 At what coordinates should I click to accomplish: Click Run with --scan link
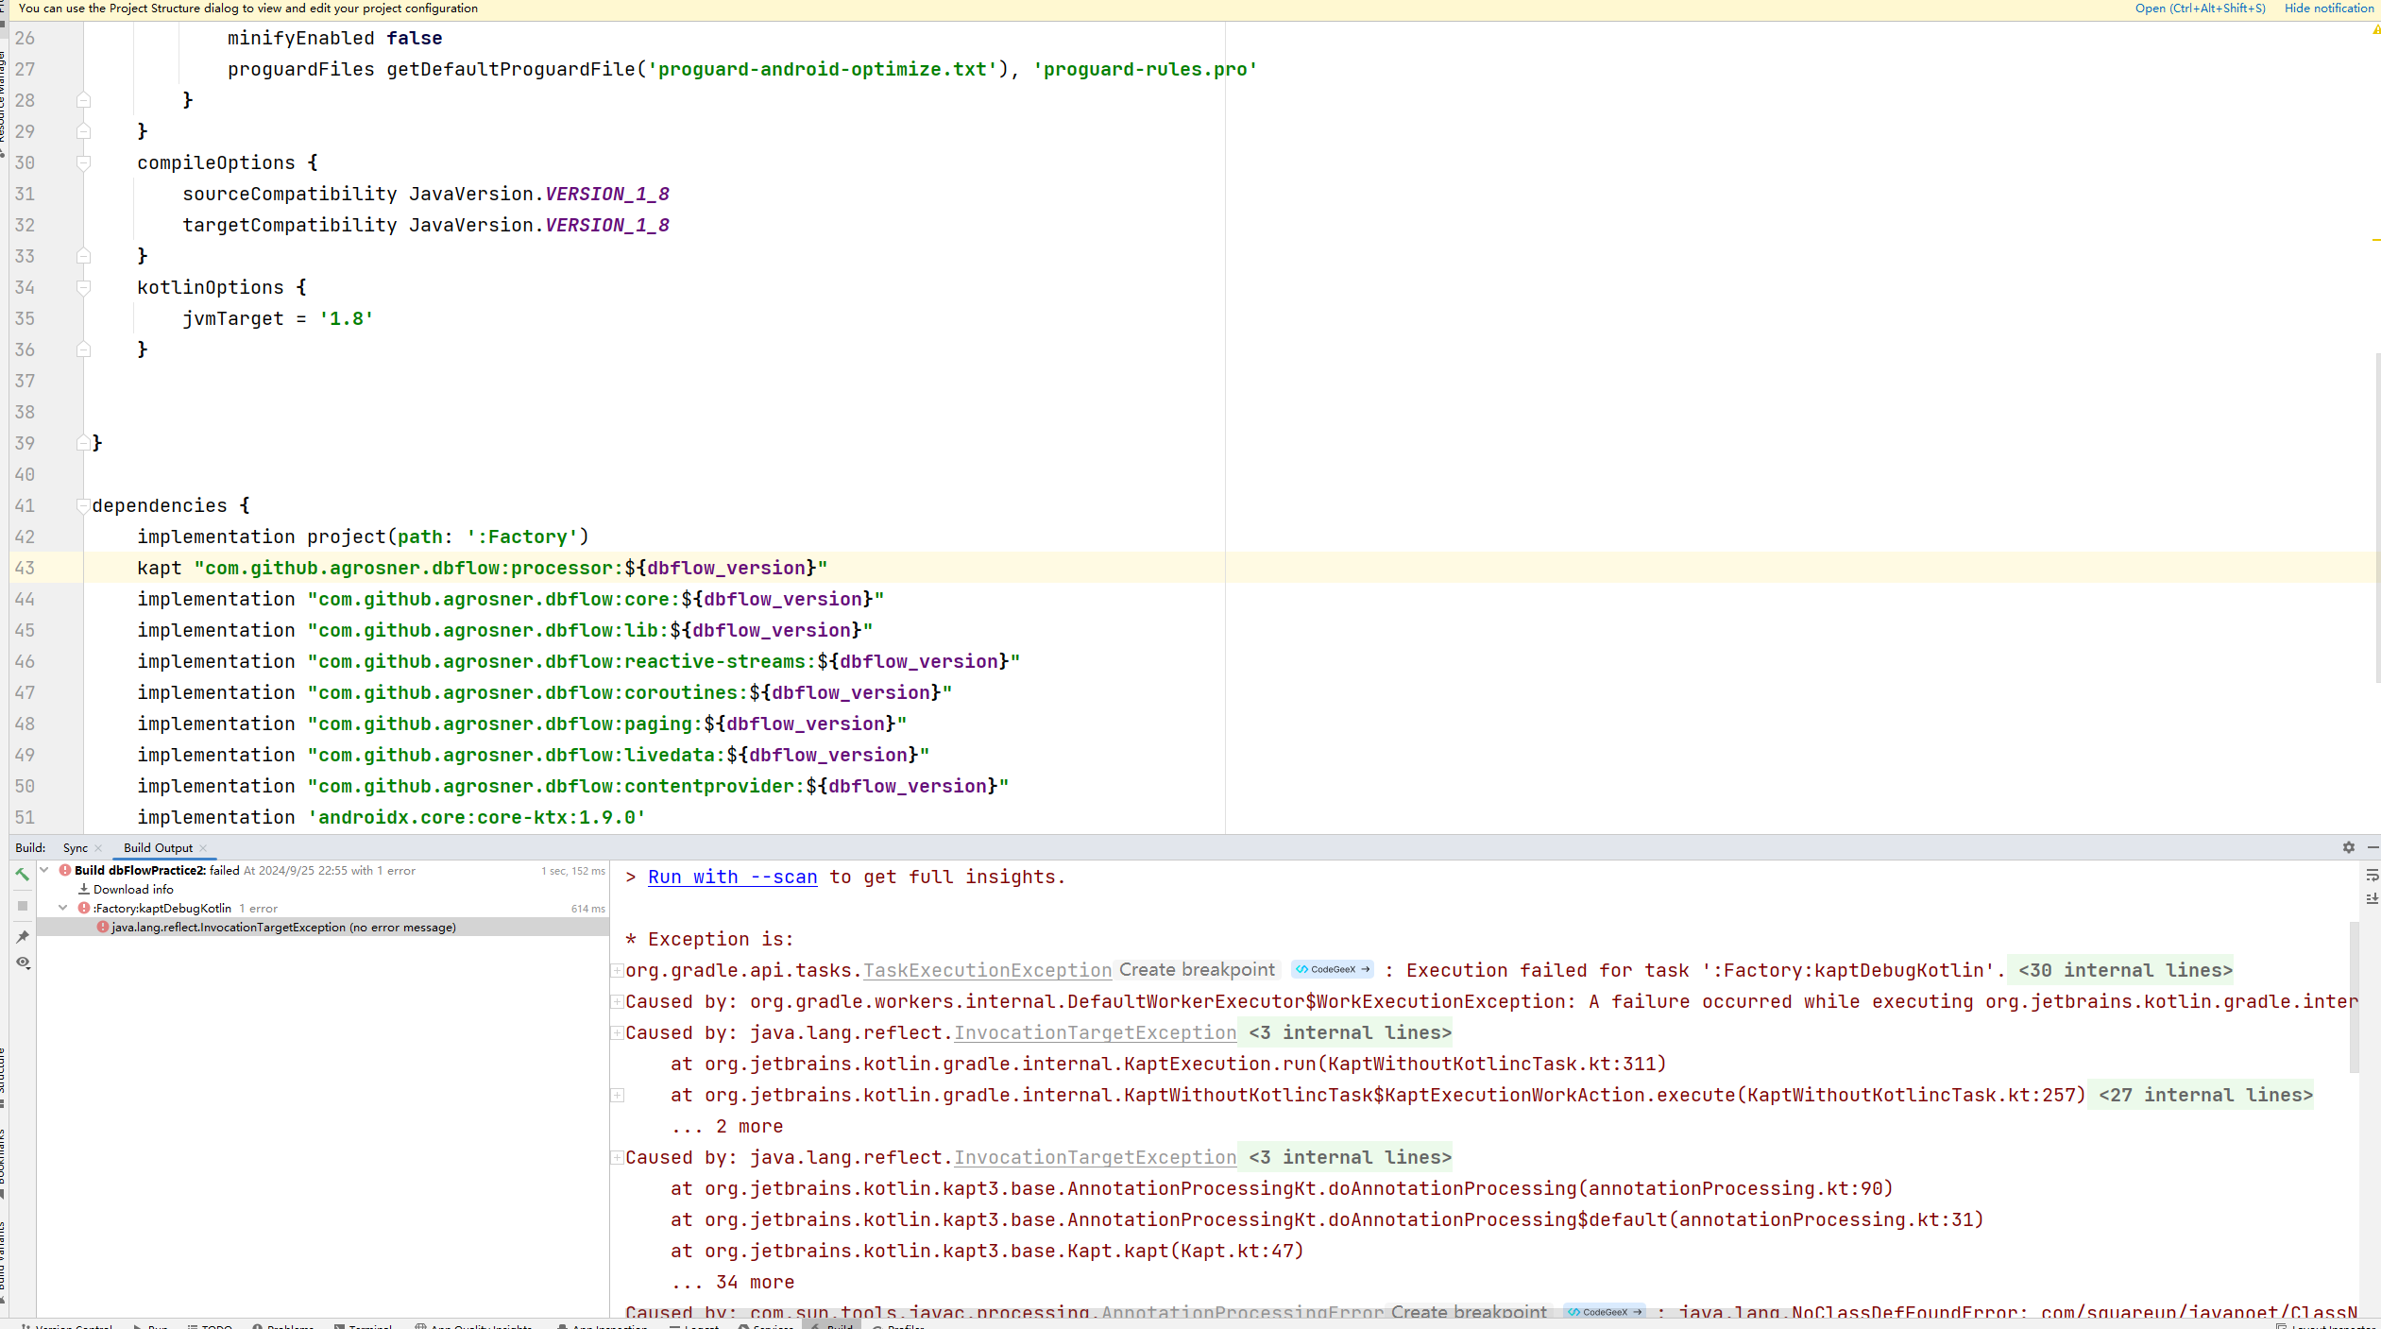click(732, 877)
